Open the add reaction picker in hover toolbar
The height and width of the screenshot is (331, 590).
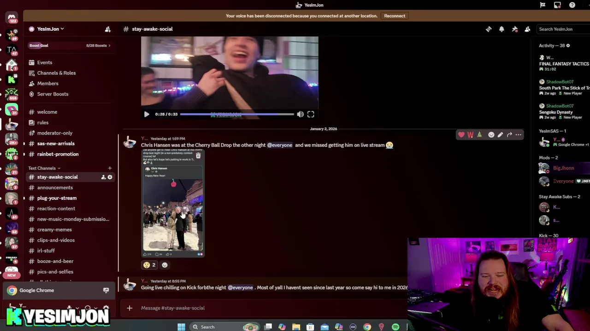point(491,135)
